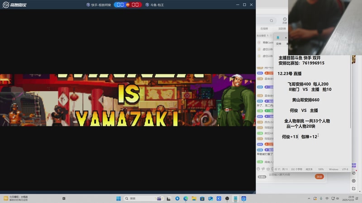Open the blue K app on the taskbar
Viewport: 362px width, 203px height.
tap(219, 198)
